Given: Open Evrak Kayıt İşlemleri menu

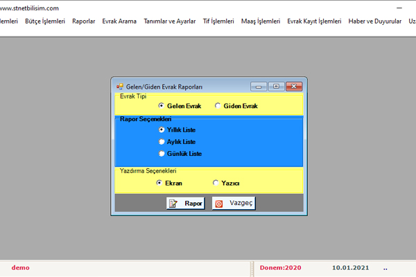Looking at the screenshot, I should point(314,21).
